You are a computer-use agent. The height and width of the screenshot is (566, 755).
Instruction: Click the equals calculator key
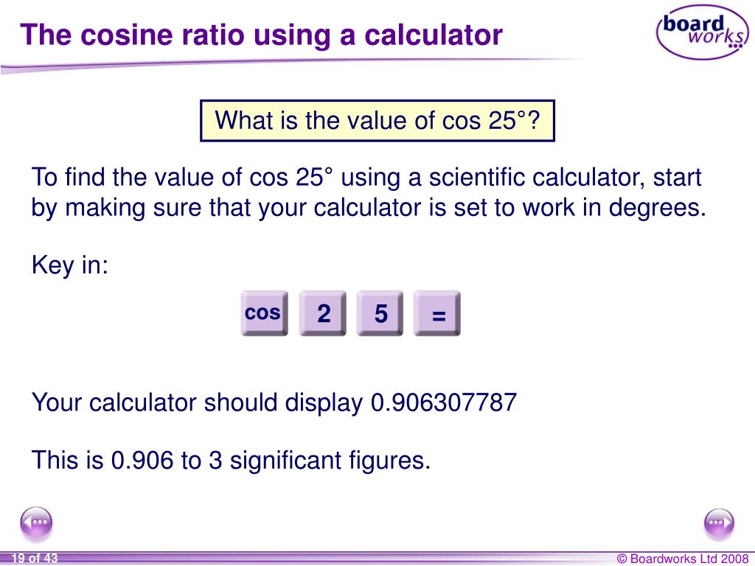tap(436, 312)
